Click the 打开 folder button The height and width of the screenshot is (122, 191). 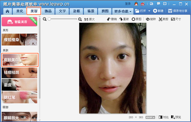pyautogui.click(x=140, y=11)
